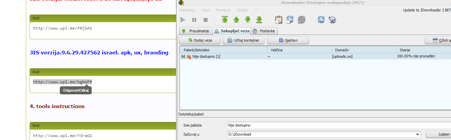The image size is (451, 140).
Task: Open the Premijum menu
Action: [223, 10]
